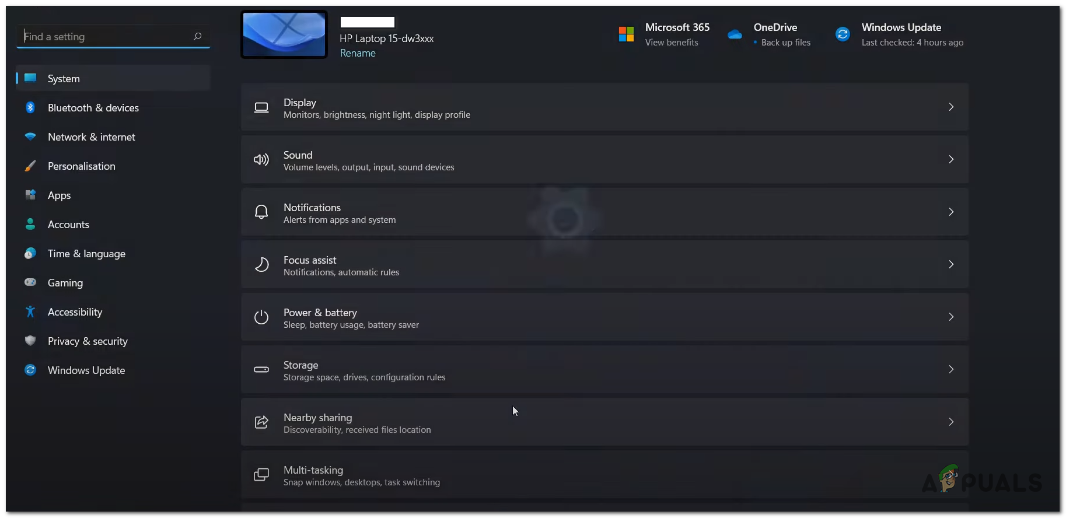Click 'Volume levels, output, input, sound devices' text
The image size is (1066, 518).
pos(369,167)
